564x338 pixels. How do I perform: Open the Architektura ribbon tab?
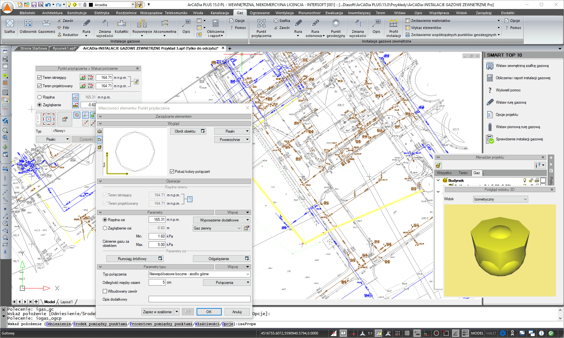tap(52, 13)
